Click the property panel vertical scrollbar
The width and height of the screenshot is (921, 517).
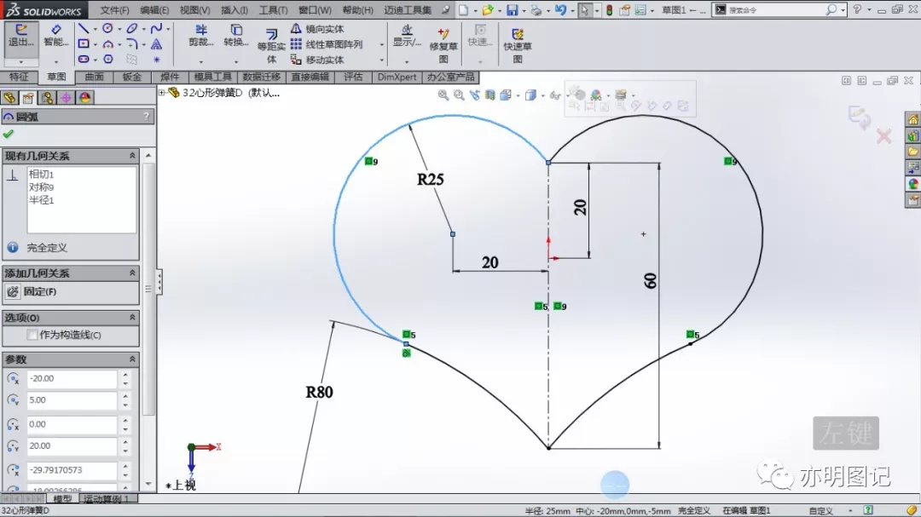click(x=148, y=290)
